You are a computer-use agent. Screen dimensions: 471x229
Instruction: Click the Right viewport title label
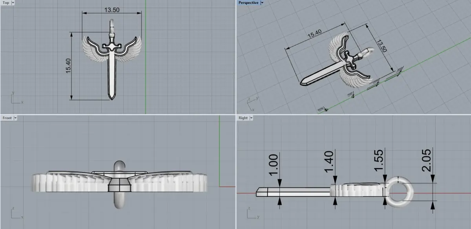click(x=243, y=118)
